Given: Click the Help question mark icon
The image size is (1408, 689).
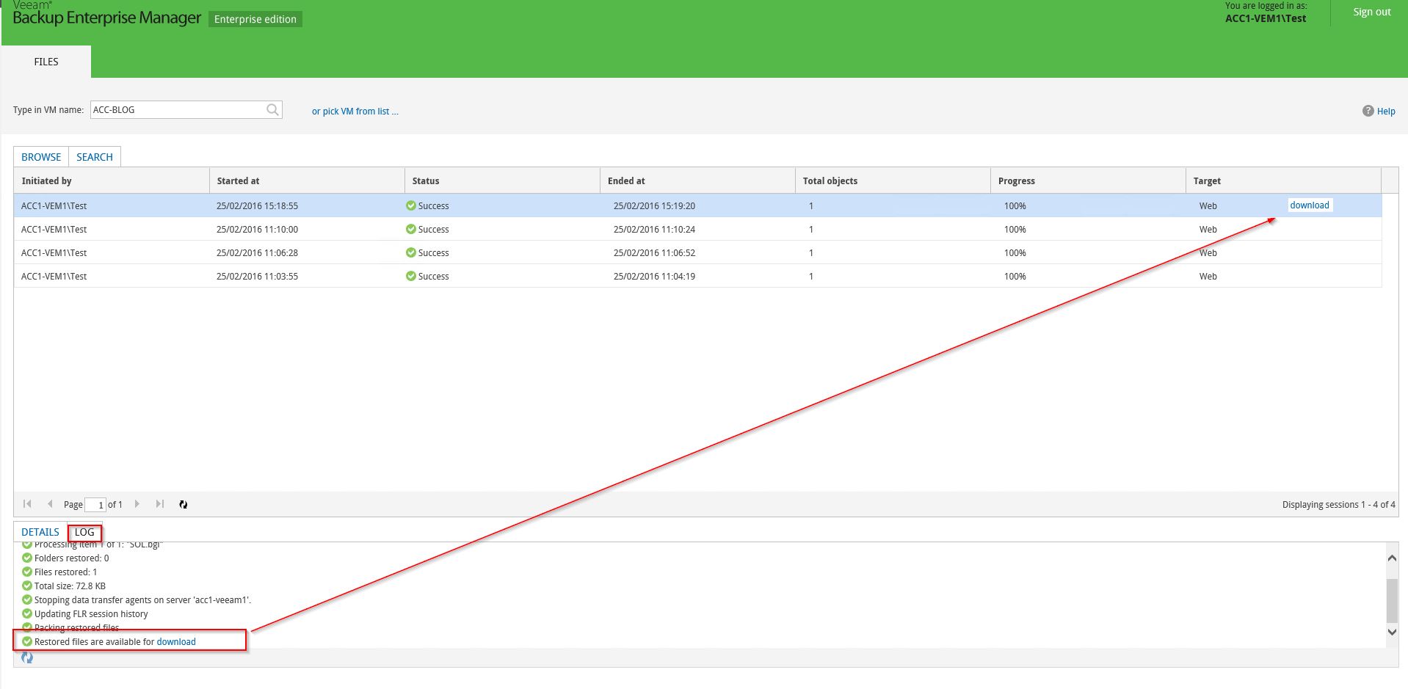Looking at the screenshot, I should (1368, 111).
